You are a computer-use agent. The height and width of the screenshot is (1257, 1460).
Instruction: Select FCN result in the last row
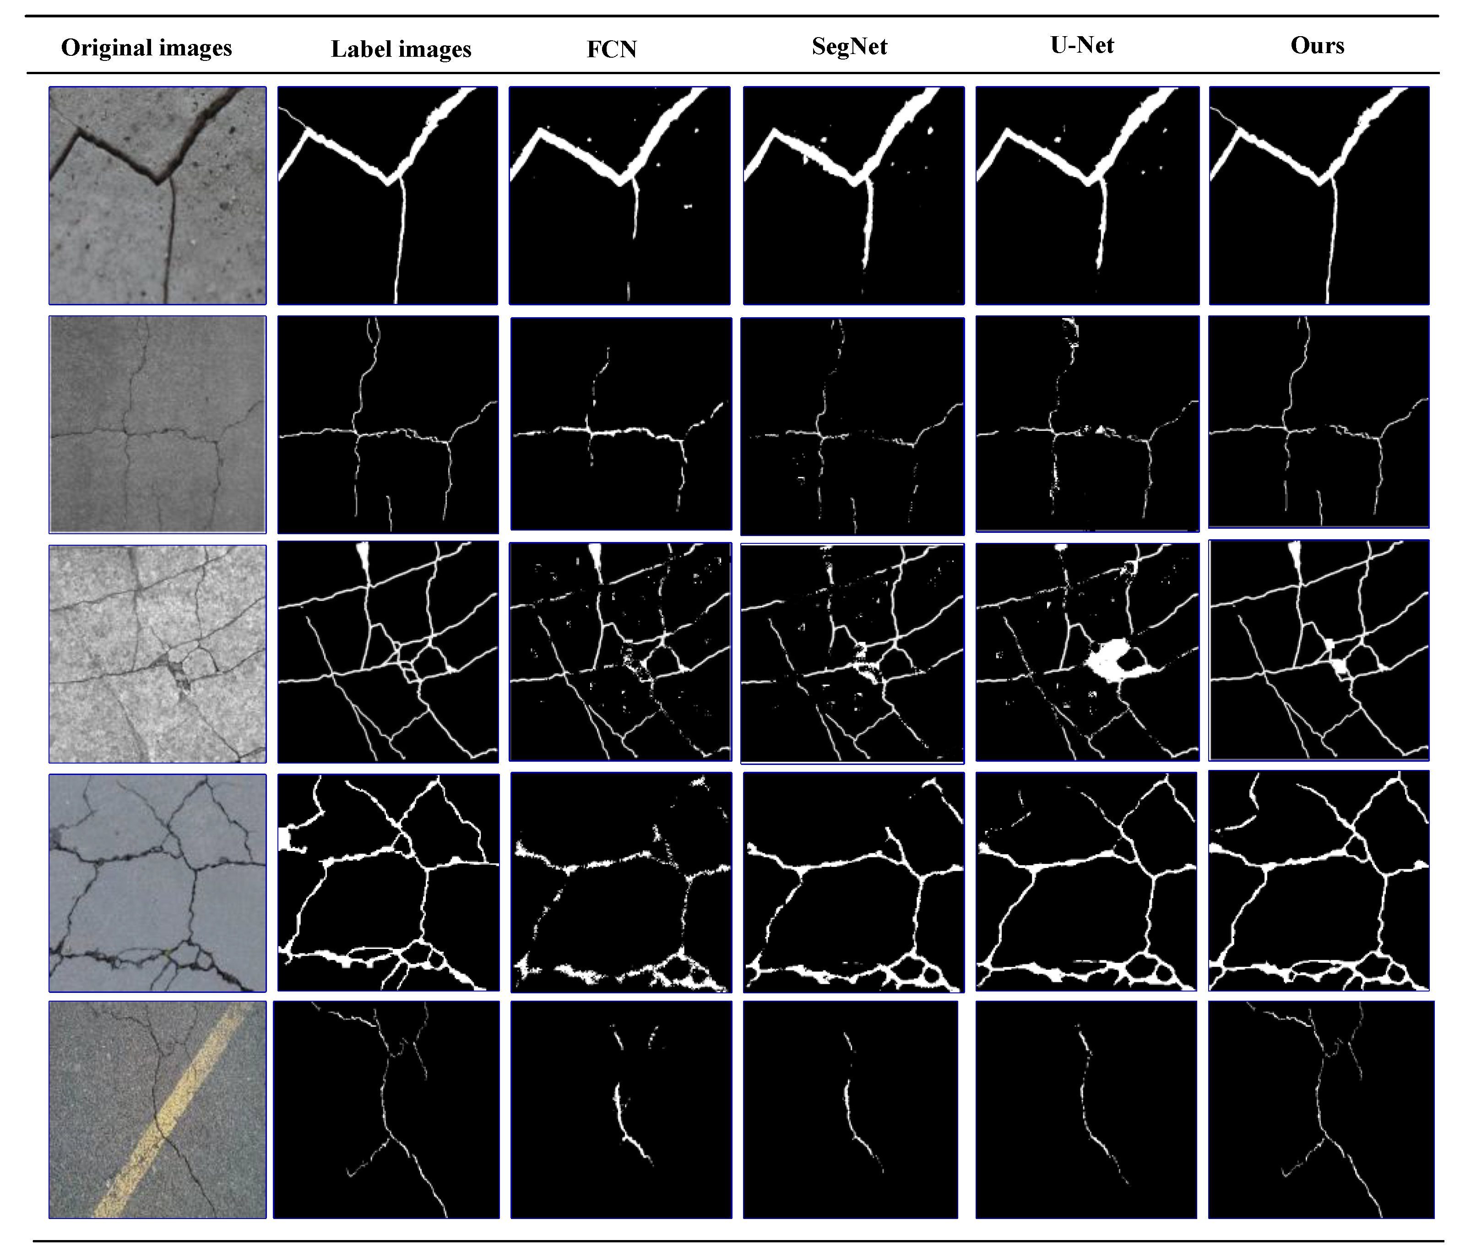click(x=621, y=1109)
